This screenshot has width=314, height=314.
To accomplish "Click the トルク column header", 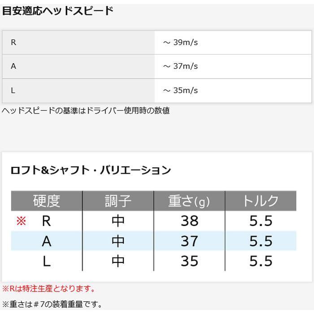I will click(x=261, y=201).
